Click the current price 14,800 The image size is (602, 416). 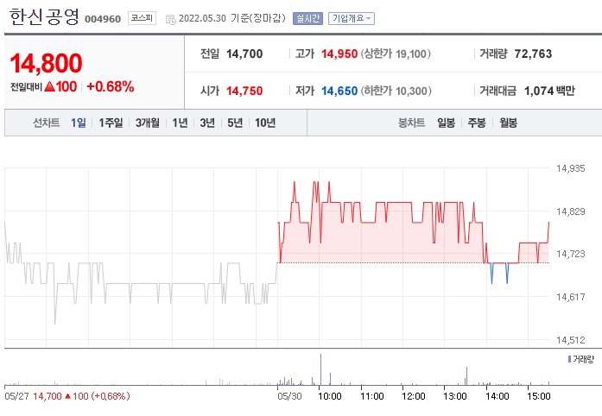click(46, 63)
